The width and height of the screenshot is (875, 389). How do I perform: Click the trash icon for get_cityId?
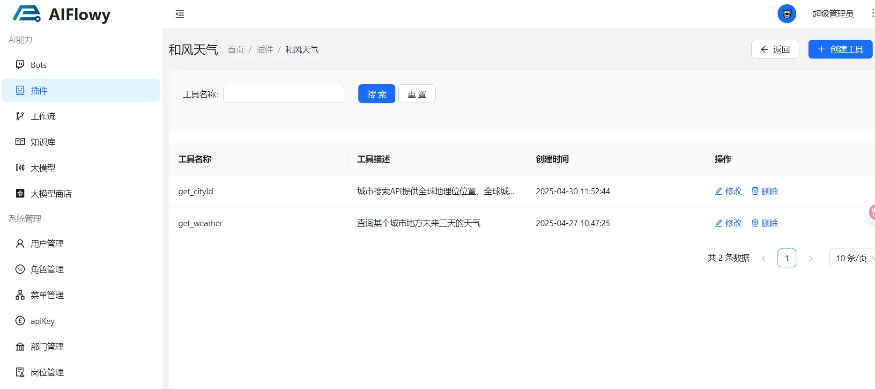755,191
